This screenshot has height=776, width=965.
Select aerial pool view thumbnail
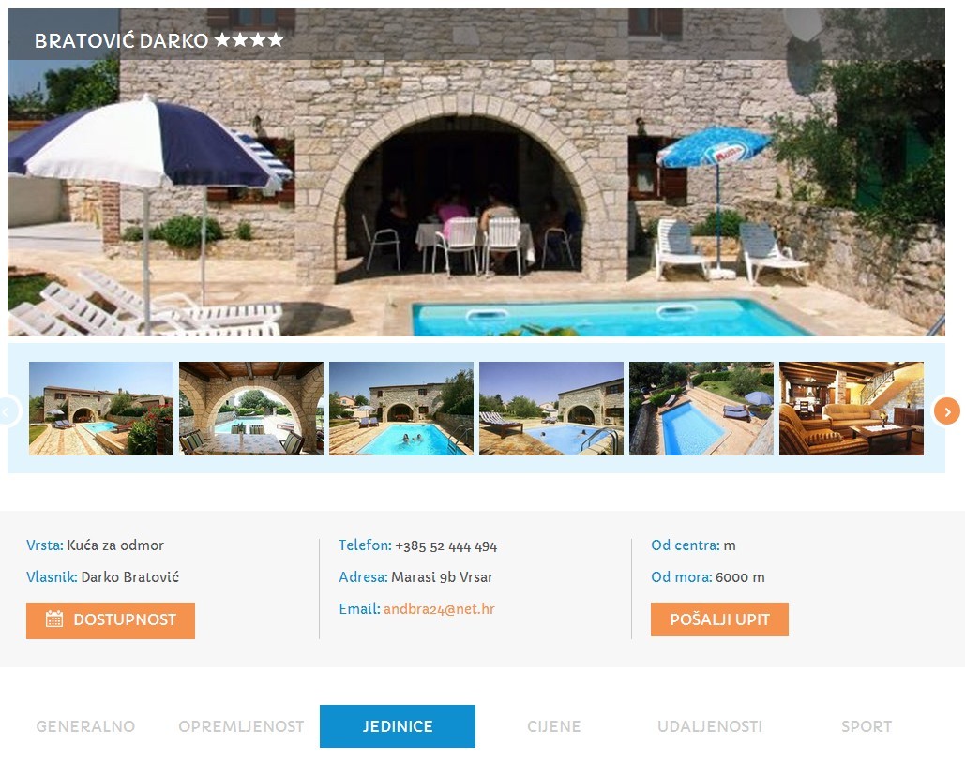tap(701, 409)
